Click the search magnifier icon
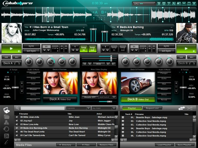Viewport: 198px width, 148px height. (17, 108)
